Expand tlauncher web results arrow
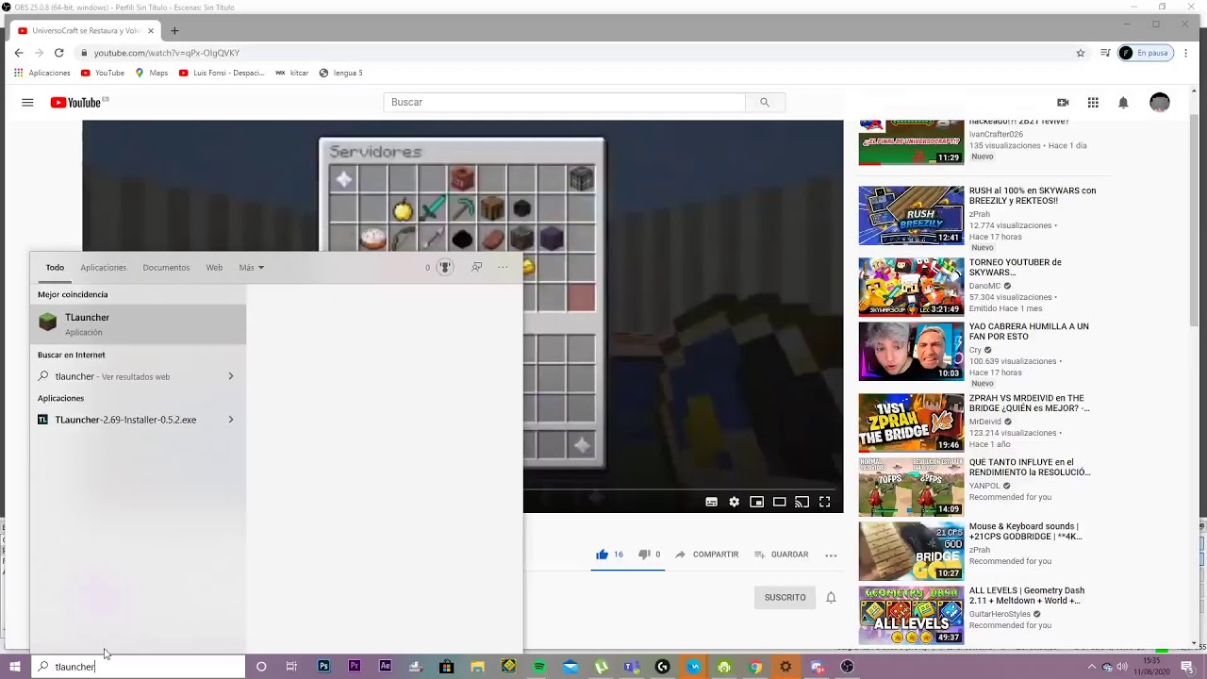This screenshot has width=1207, height=679. click(231, 376)
